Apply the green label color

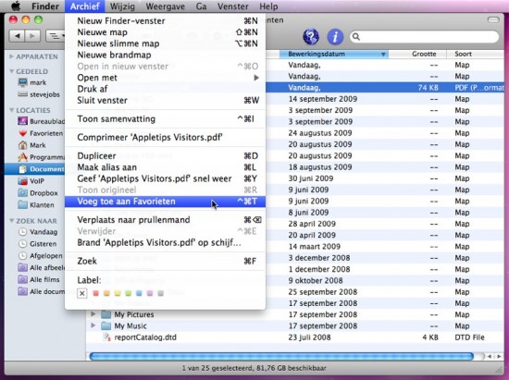coord(129,293)
